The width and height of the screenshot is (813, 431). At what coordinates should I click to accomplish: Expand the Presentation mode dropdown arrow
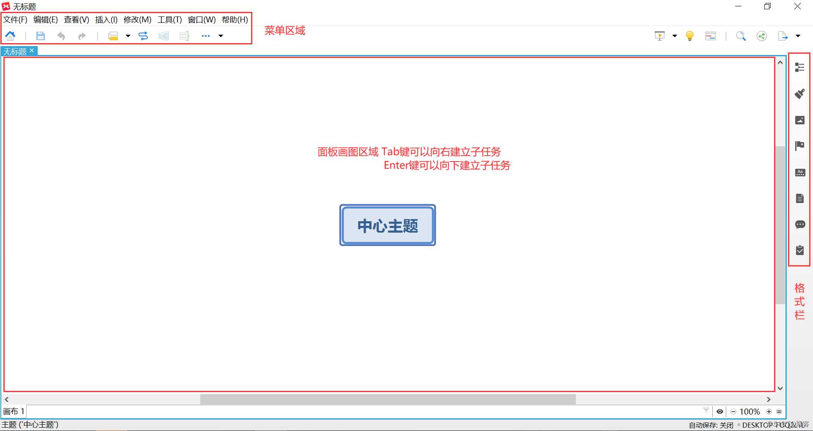pyautogui.click(x=675, y=36)
